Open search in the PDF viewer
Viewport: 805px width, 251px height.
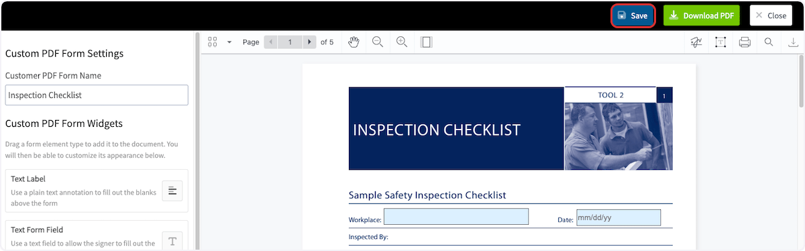(x=769, y=42)
